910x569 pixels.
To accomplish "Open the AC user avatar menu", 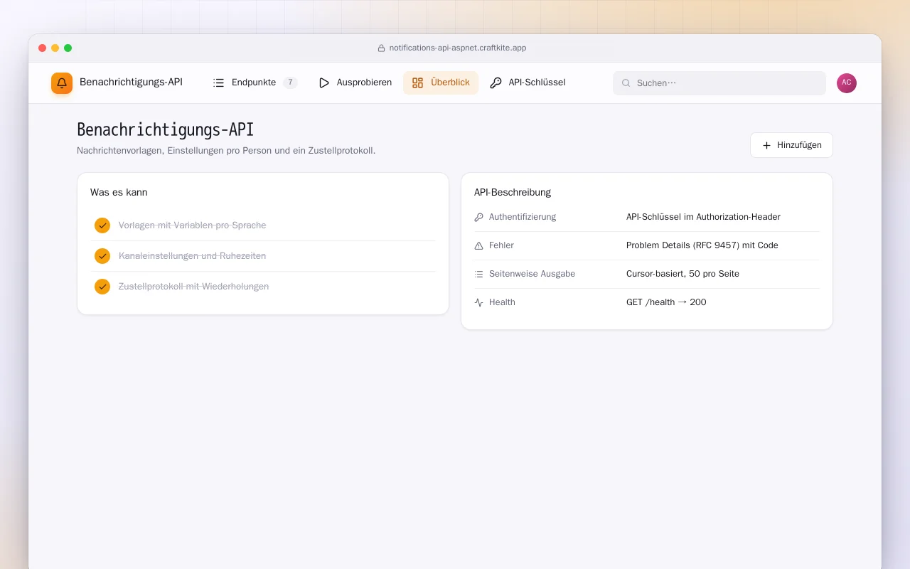I will pos(847,83).
